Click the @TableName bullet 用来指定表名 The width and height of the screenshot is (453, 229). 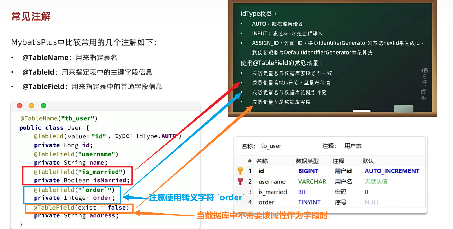tap(70, 58)
